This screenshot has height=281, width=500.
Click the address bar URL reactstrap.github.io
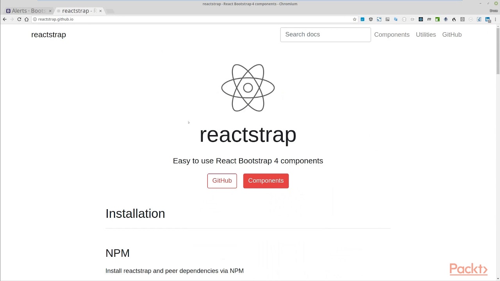[x=56, y=19]
